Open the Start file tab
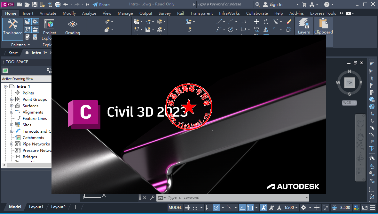Viewport: 378px width, 214px height. tap(13, 53)
